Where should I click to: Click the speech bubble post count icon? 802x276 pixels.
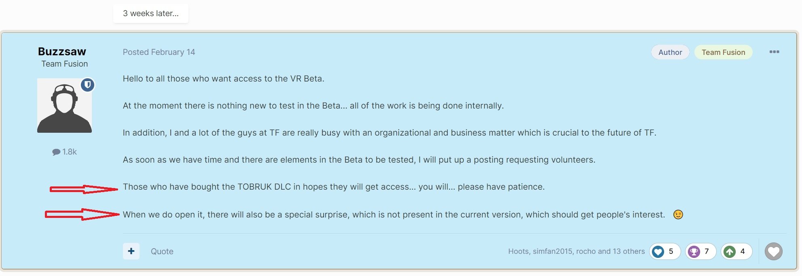tap(56, 152)
